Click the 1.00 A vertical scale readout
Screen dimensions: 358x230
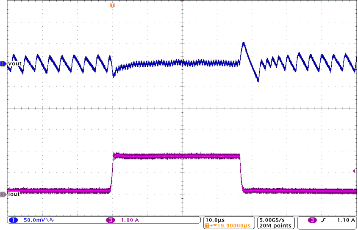pyautogui.click(x=129, y=220)
